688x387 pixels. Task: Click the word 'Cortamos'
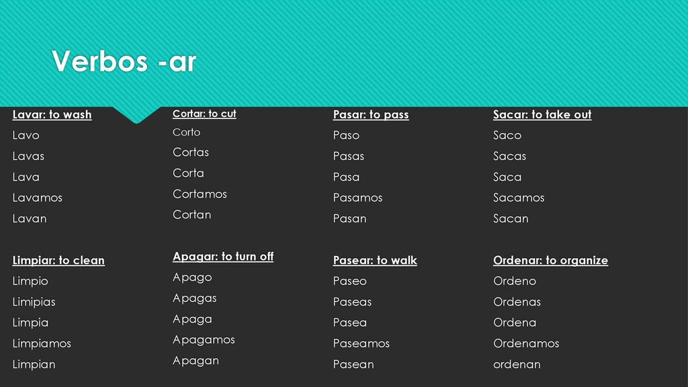click(x=200, y=194)
